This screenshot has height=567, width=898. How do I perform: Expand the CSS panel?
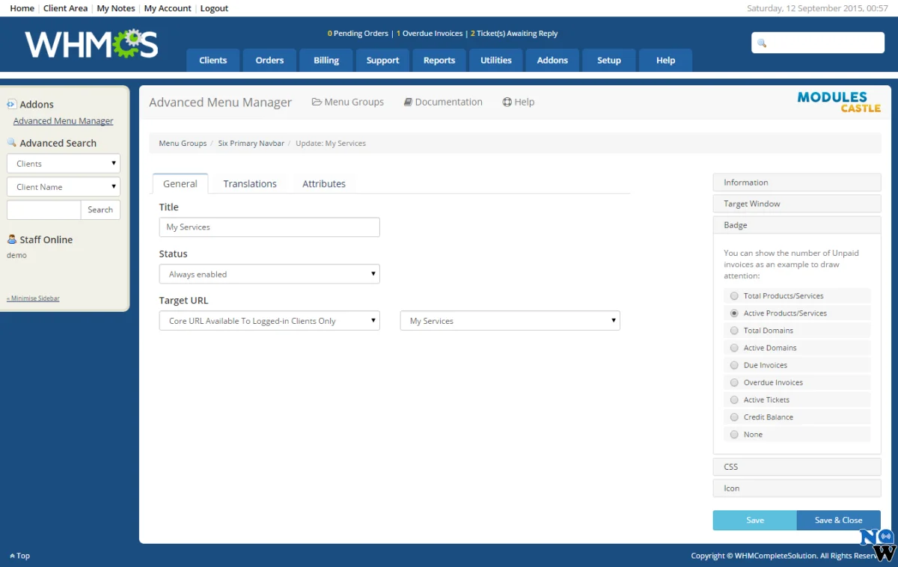(796, 467)
